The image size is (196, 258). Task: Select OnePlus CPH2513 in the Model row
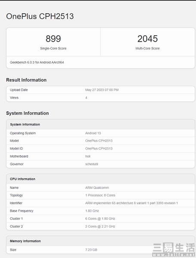click(x=99, y=141)
